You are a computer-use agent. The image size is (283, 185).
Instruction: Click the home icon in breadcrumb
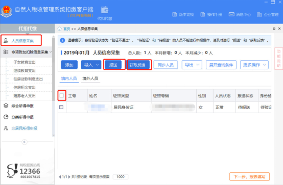[60, 29]
